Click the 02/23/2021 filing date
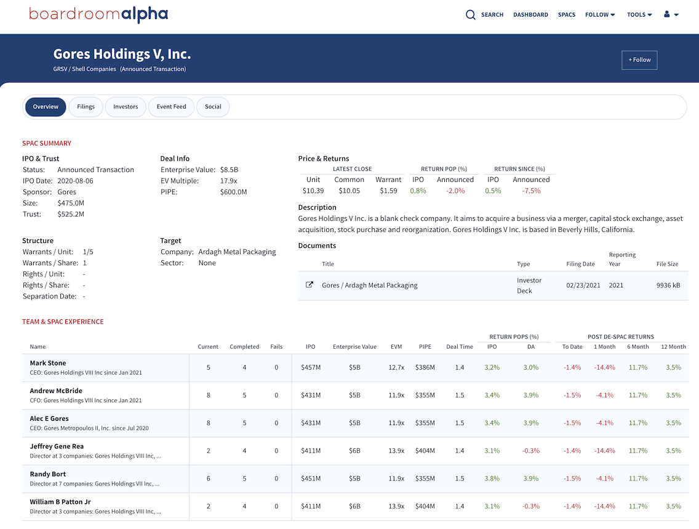The image size is (699, 529). click(583, 285)
